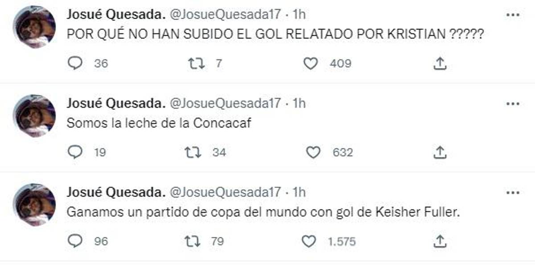Reply to the KRISTIAN goal tweet

[75, 64]
